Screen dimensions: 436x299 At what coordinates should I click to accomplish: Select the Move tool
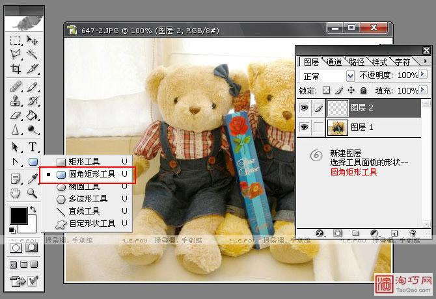click(33, 40)
